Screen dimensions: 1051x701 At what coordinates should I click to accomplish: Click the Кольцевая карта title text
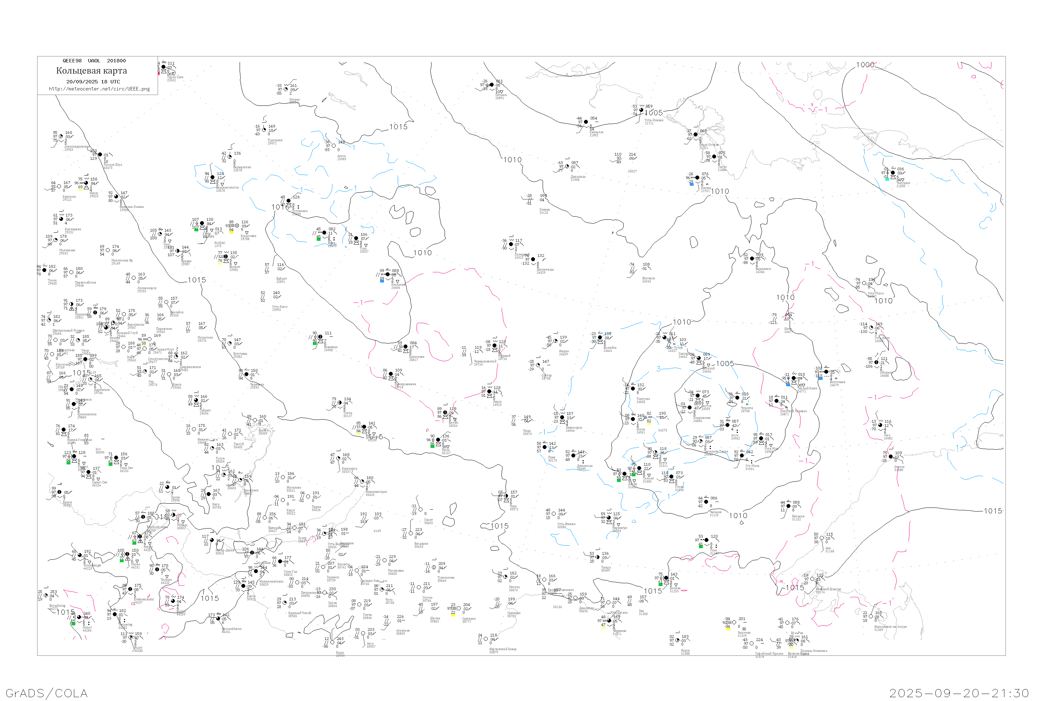click(91, 71)
